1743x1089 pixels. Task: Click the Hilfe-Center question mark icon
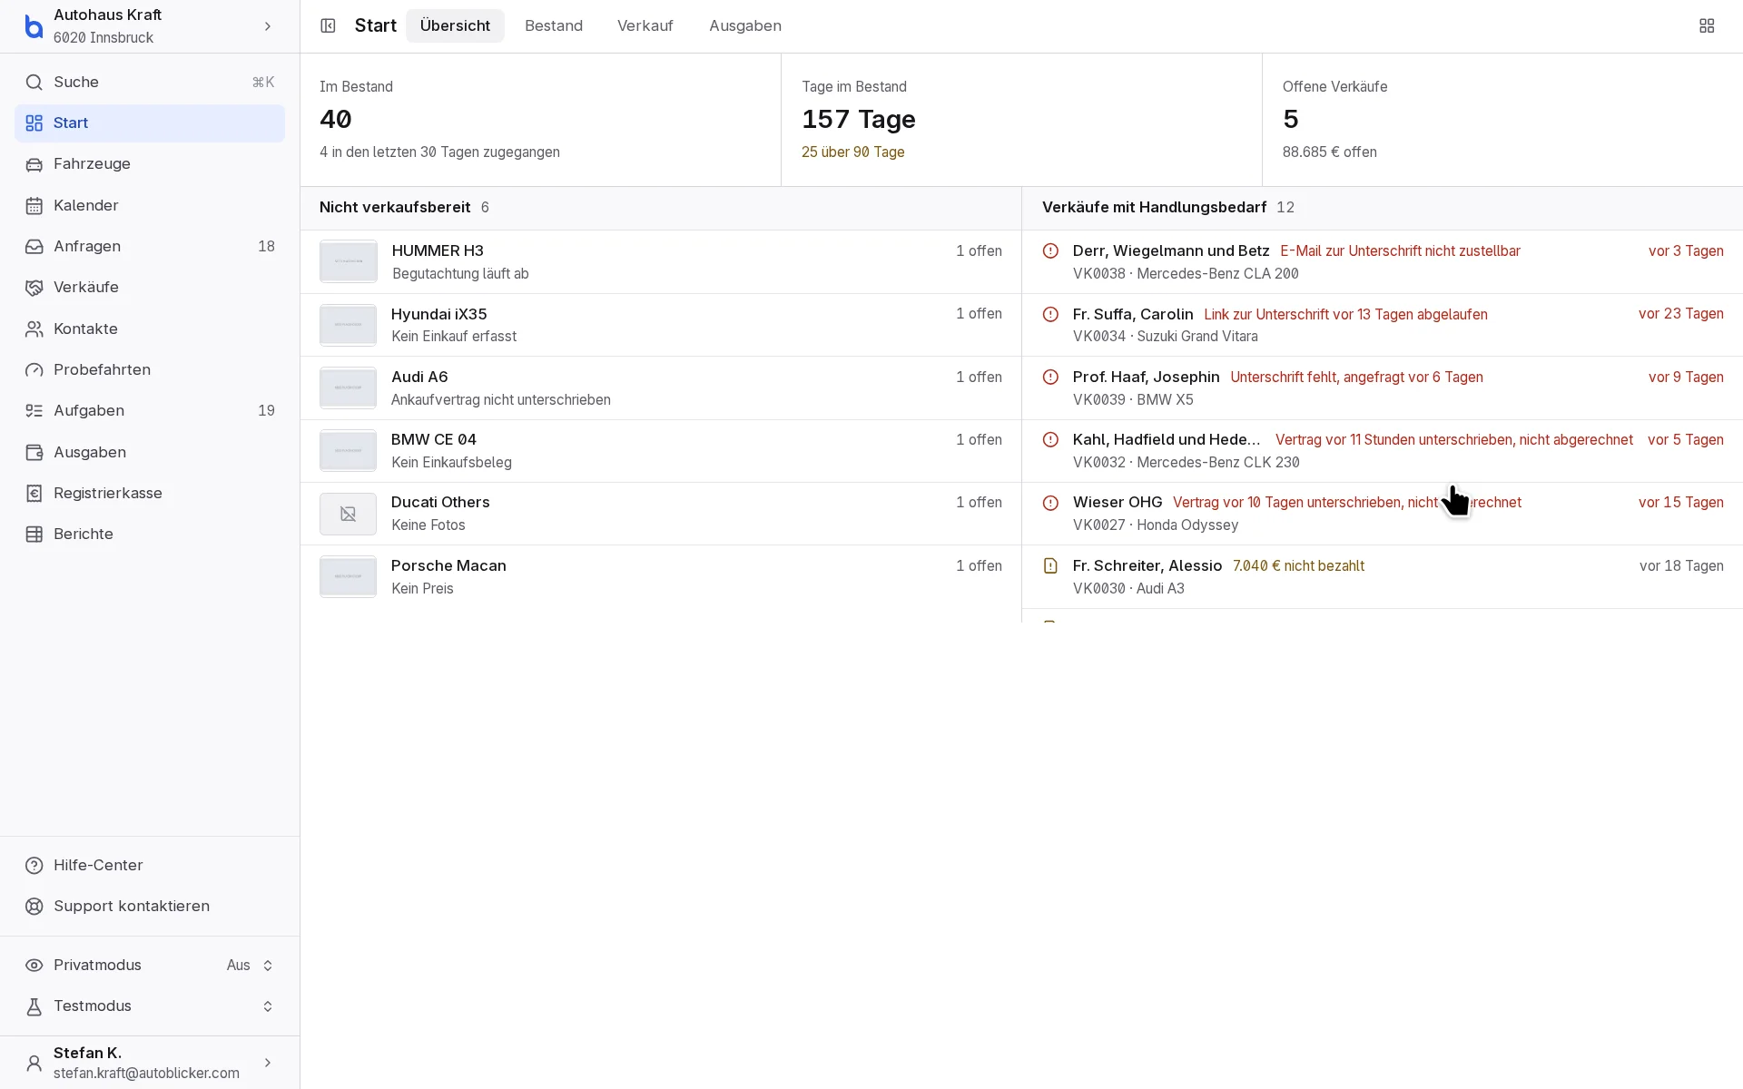[x=34, y=865]
